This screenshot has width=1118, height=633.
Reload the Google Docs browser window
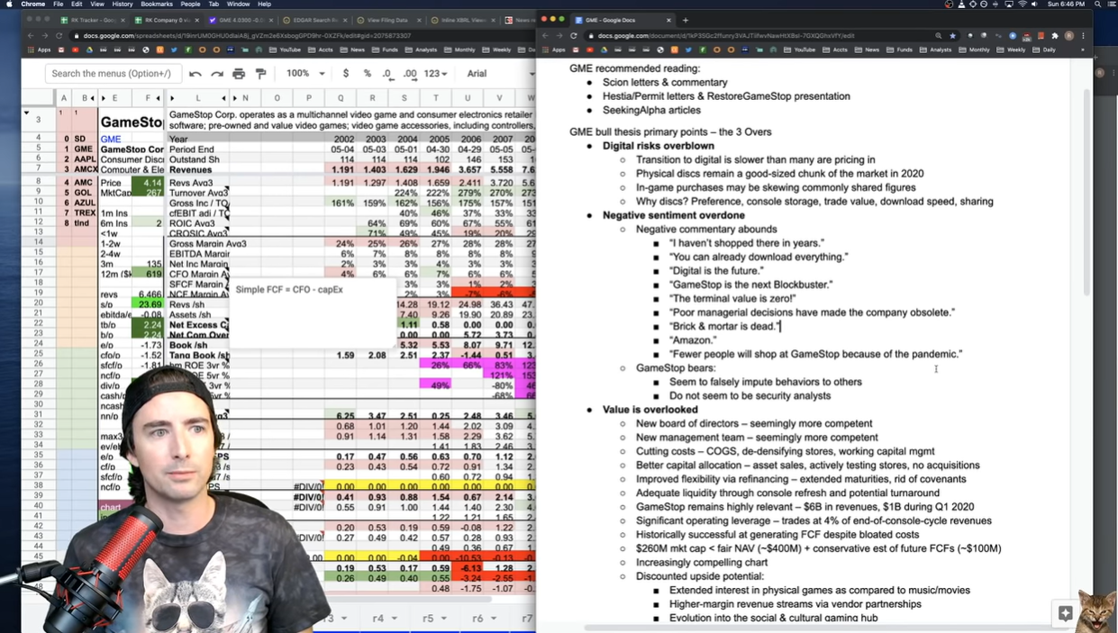(x=575, y=36)
